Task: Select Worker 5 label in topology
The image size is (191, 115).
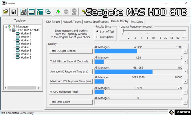Action: pyautogui.click(x=26, y=47)
